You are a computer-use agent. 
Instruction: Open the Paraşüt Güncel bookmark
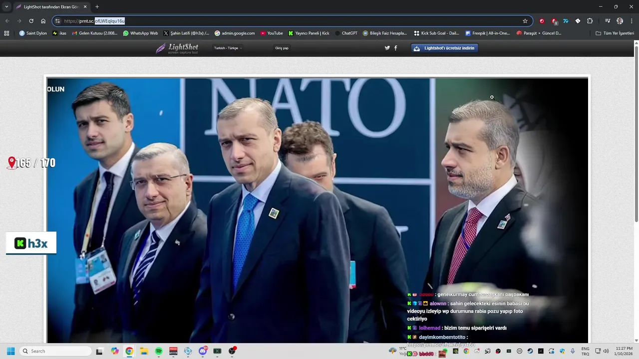pos(539,33)
